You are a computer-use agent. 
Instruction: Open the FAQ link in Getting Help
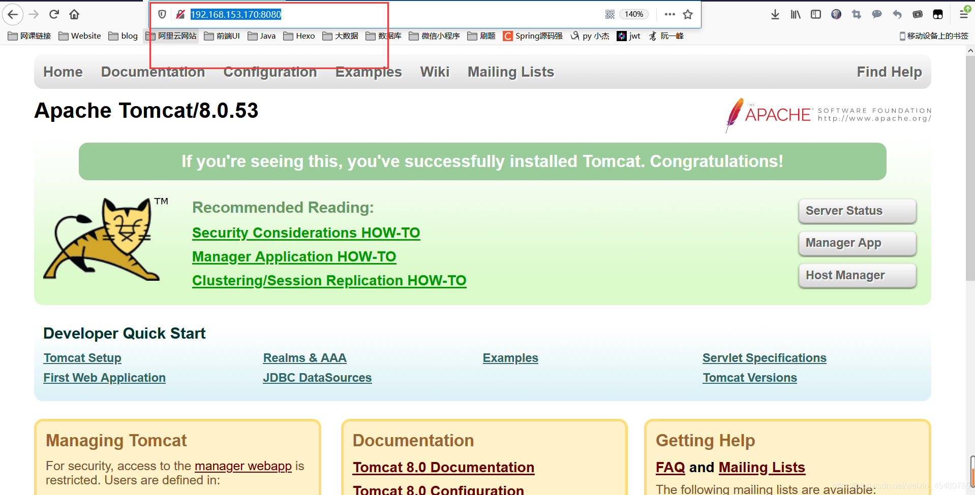(x=670, y=468)
